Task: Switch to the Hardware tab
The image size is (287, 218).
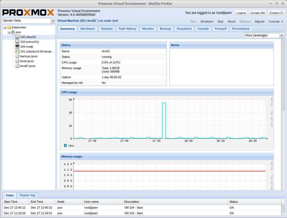Action: coord(88,29)
